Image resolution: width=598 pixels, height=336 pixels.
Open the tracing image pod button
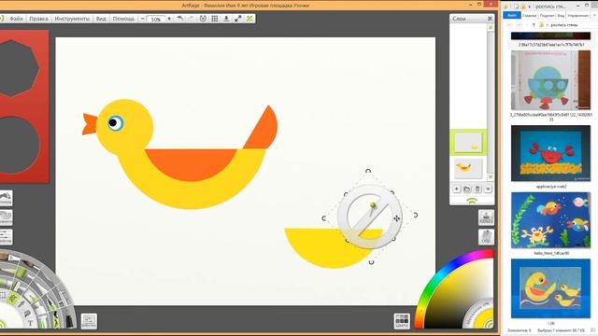[x=486, y=217]
